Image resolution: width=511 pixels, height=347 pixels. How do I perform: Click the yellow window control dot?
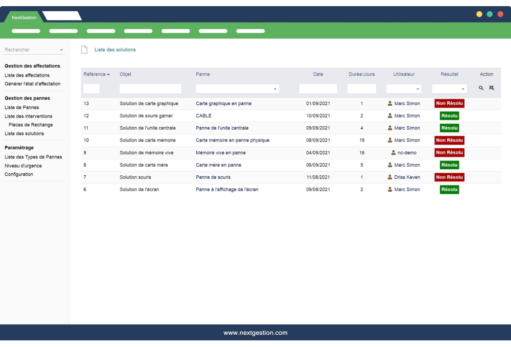(x=479, y=15)
